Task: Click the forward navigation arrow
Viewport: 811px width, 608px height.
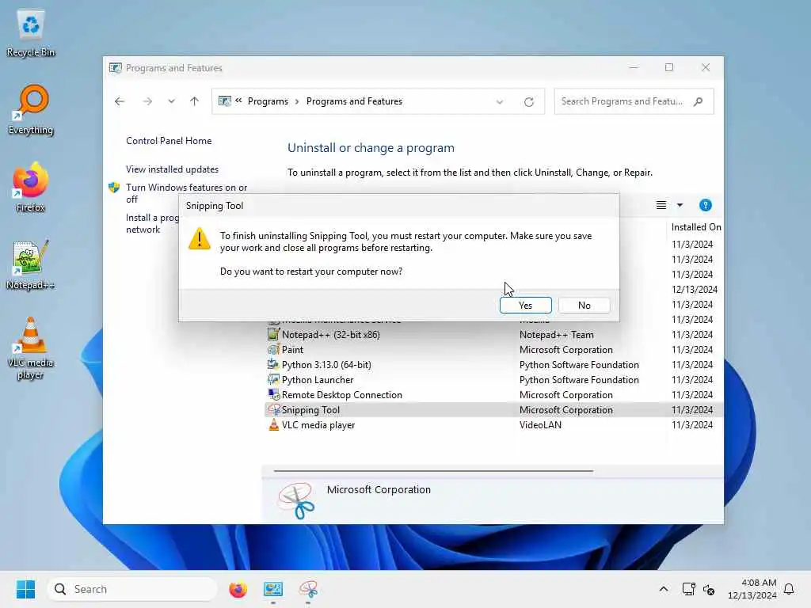Action: point(147,101)
